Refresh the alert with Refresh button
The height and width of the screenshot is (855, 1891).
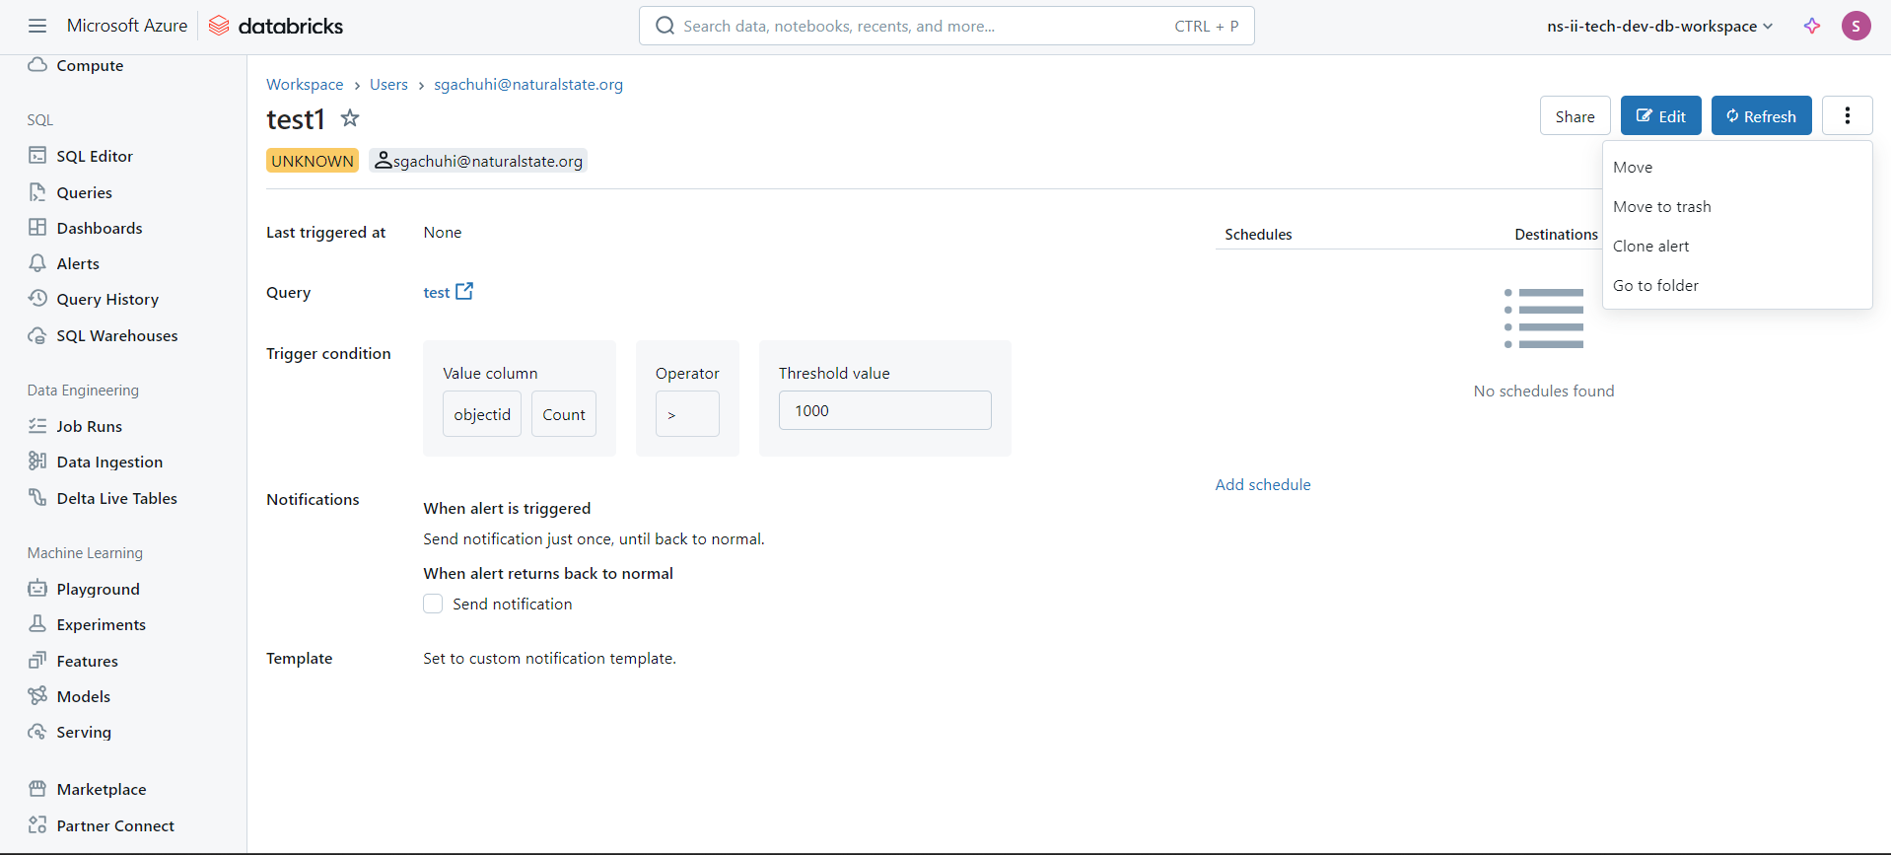[1761, 115]
